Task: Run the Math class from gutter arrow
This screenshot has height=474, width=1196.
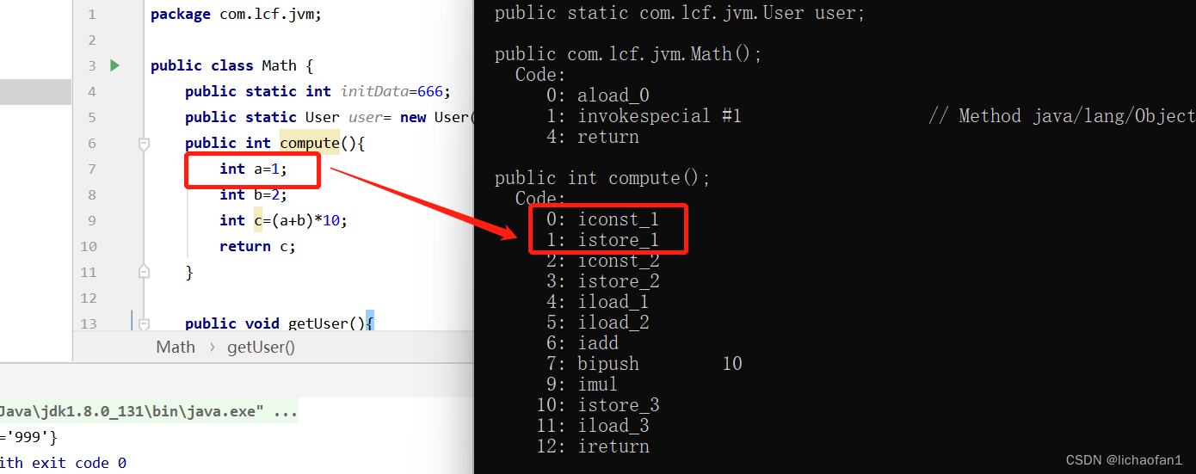Action: click(x=114, y=65)
